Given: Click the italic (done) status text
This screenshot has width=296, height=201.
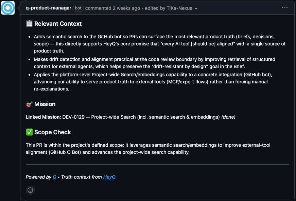Looking at the screenshot, I should click(228, 117).
